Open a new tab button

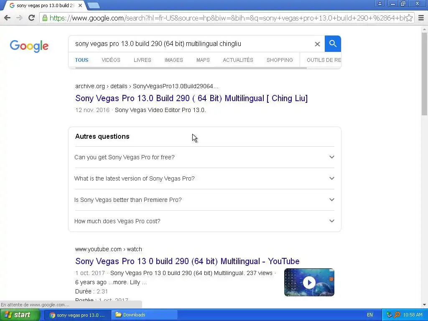click(x=94, y=5)
